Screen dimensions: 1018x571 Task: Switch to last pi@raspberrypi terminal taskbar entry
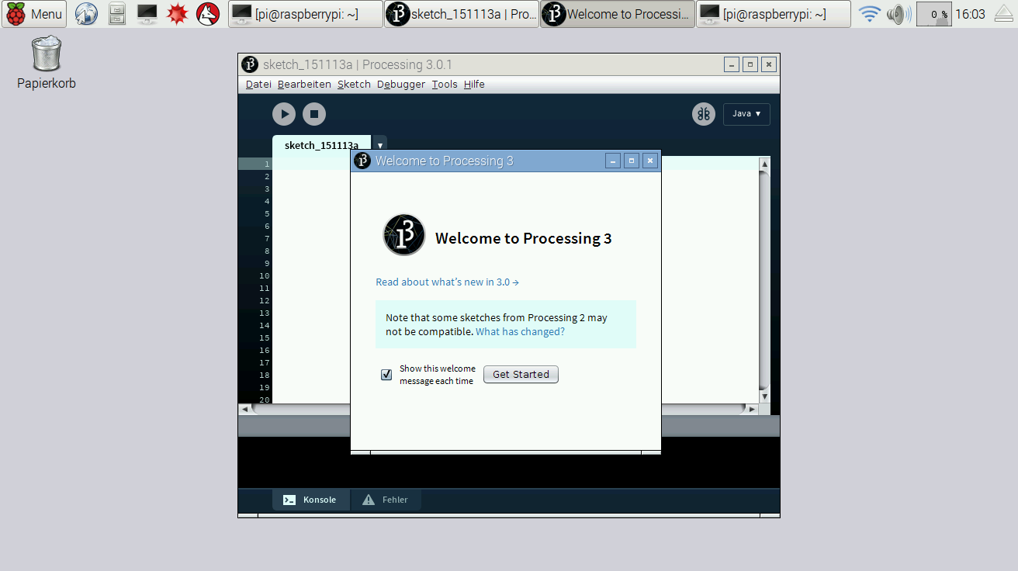coord(774,14)
